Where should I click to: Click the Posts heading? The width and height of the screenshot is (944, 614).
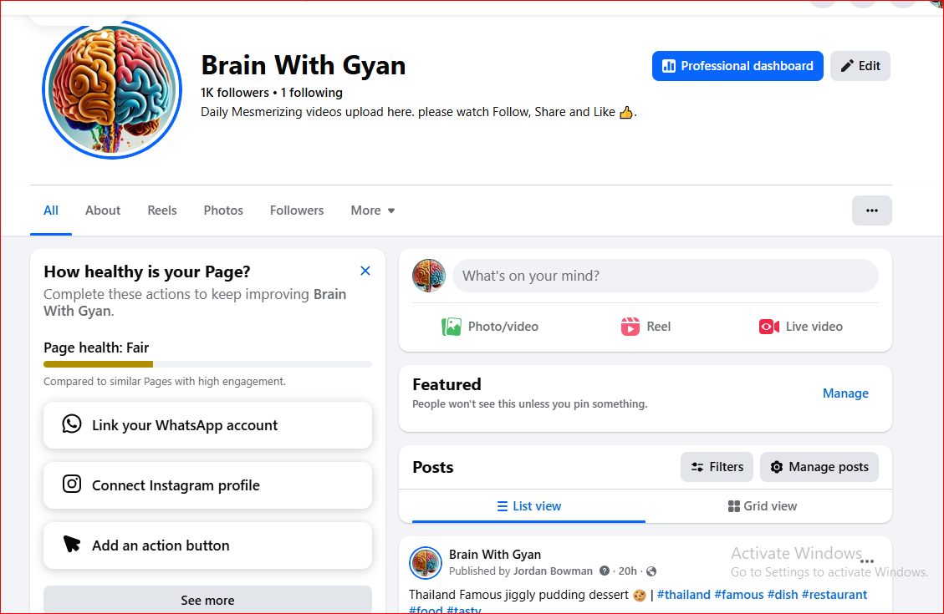tap(433, 467)
